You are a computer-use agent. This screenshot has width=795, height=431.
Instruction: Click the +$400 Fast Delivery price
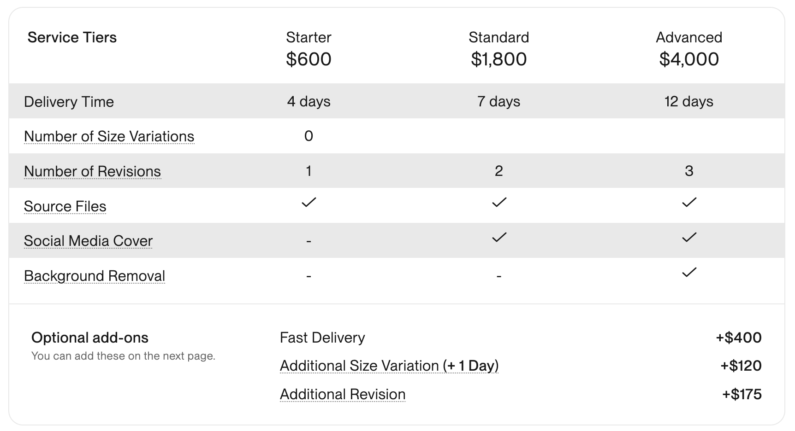pos(739,338)
